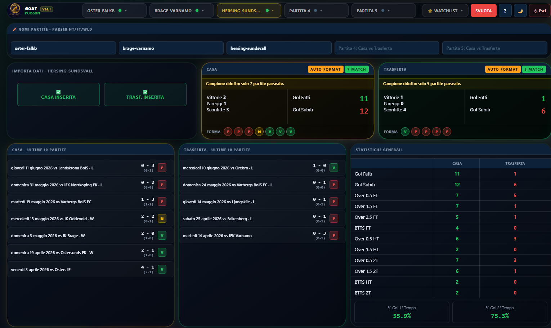Click the Over 2.5 FT statistics row
The width and height of the screenshot is (551, 328).
point(451,217)
